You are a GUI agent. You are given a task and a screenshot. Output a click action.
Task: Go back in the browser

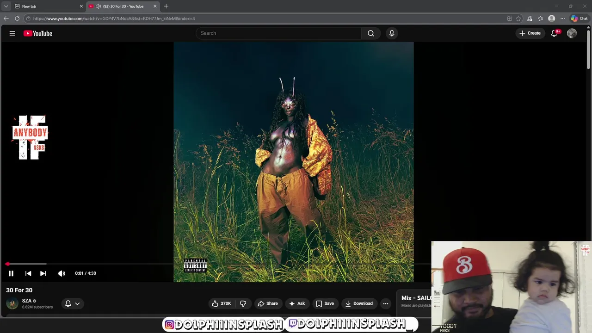point(6,18)
